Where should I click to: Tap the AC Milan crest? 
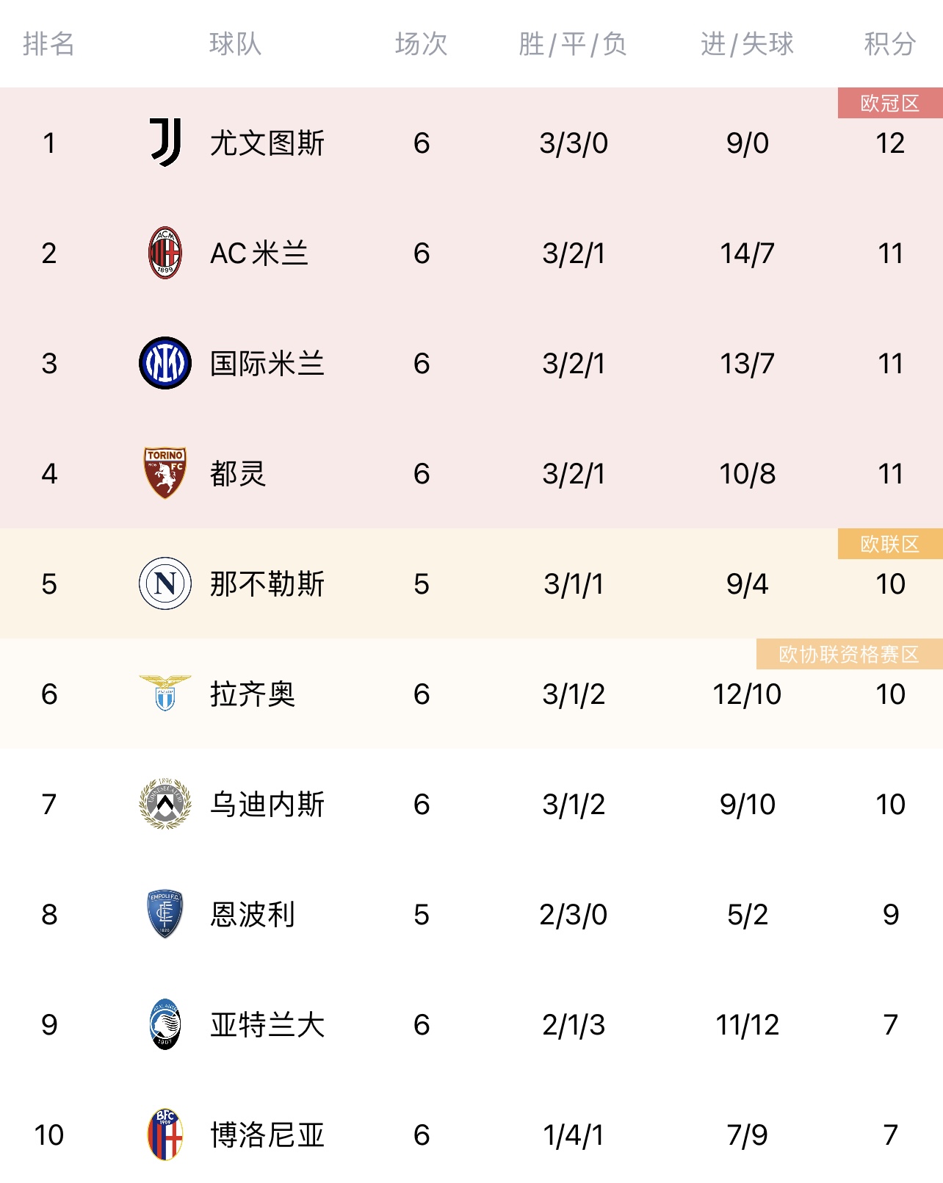[165, 253]
